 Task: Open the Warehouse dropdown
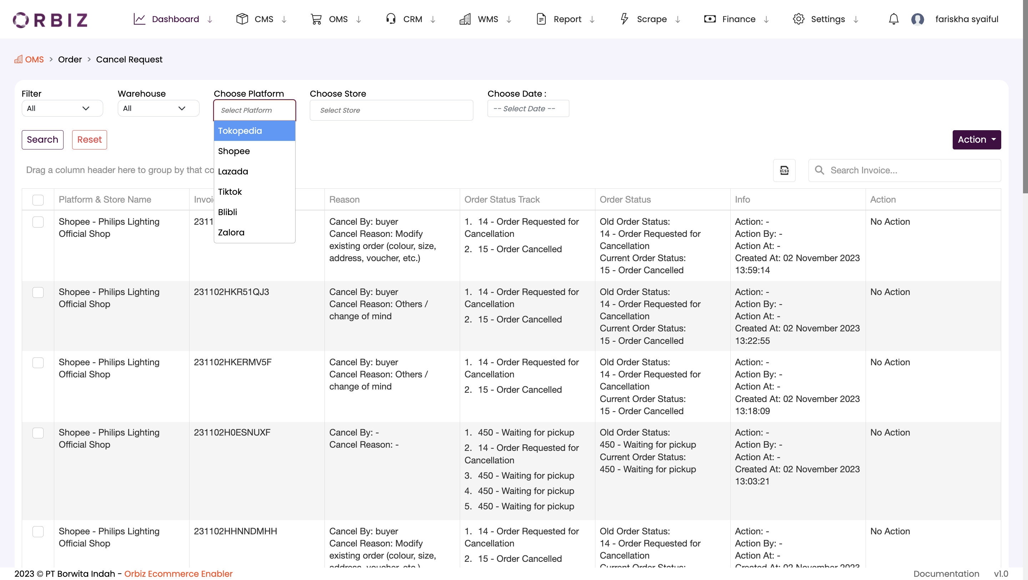pyautogui.click(x=158, y=108)
